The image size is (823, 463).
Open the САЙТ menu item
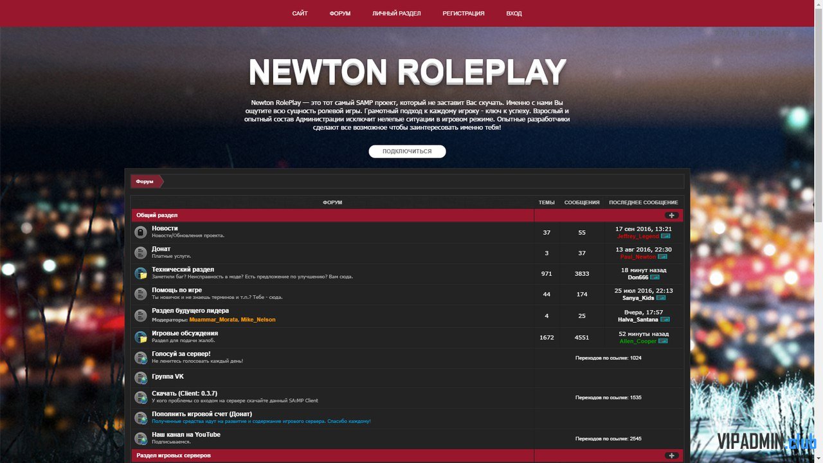pyautogui.click(x=300, y=13)
